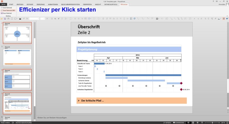Toggle the KOMMENTARE pane in status bar
229x124 pixels.
click(178, 123)
